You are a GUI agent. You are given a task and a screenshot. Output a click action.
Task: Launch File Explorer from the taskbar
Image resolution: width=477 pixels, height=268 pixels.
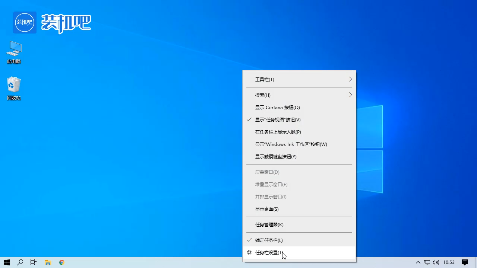(x=48, y=262)
